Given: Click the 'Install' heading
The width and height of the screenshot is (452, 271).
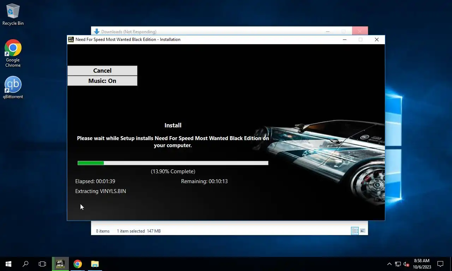Looking at the screenshot, I should (x=173, y=125).
